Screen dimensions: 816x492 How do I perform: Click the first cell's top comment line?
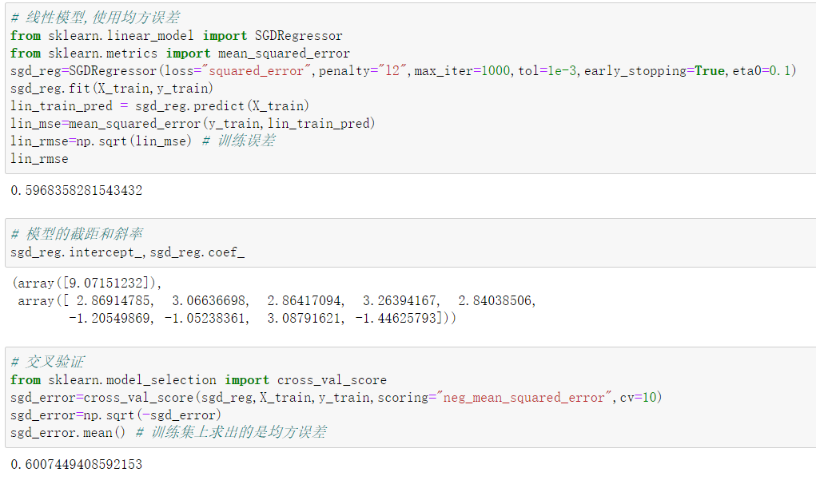95,18
